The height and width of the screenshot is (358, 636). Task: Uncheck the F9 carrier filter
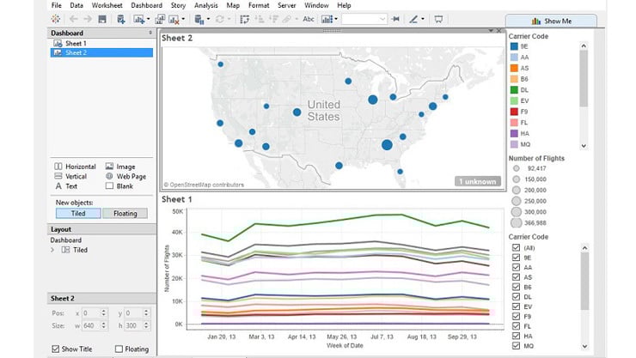pos(516,316)
